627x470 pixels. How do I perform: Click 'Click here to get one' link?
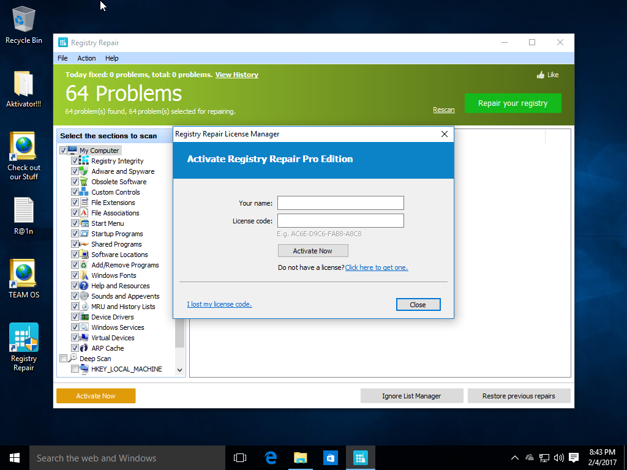tap(377, 267)
